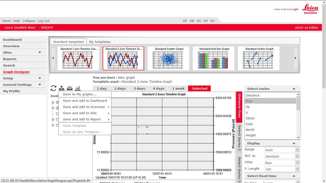Select Standard 1-Axis Timeline Graph template
Viewport: 326px width, 183px height.
[78, 58]
